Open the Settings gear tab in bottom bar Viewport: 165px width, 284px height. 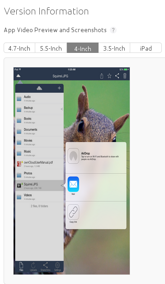(x=57, y=267)
